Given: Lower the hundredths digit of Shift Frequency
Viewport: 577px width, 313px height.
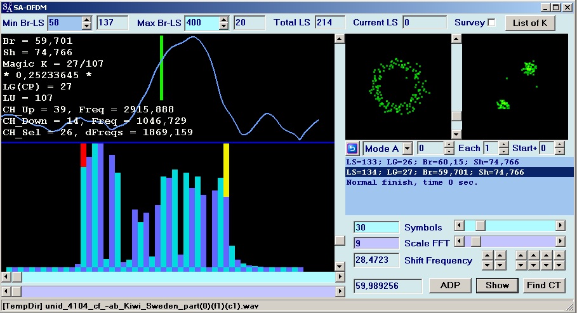Looking at the screenshot, I should coord(534,265).
